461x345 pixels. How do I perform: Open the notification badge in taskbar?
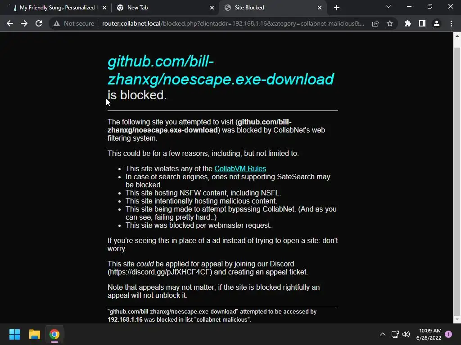click(448, 334)
